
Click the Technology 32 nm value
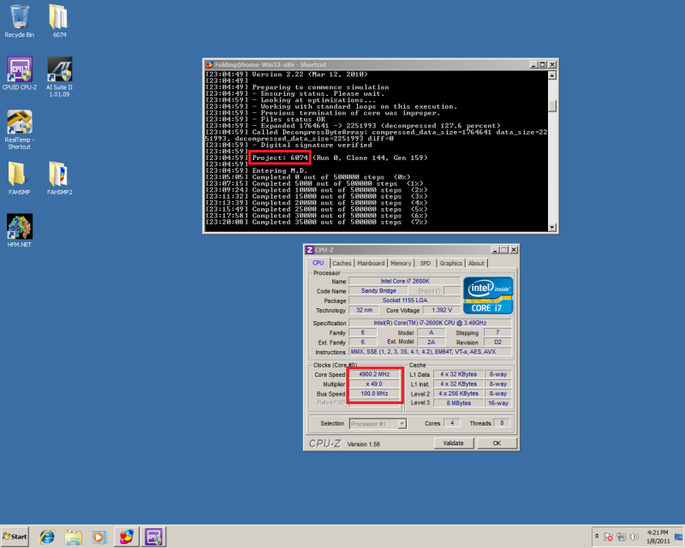click(364, 310)
